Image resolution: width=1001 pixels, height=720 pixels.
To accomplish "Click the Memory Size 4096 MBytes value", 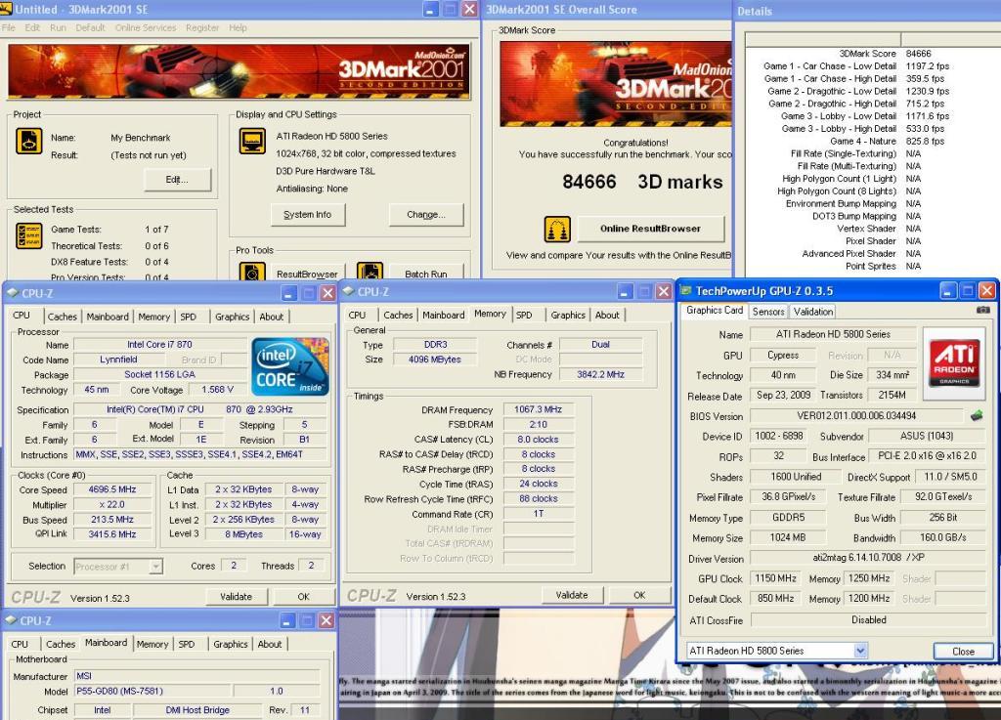I will (x=435, y=360).
